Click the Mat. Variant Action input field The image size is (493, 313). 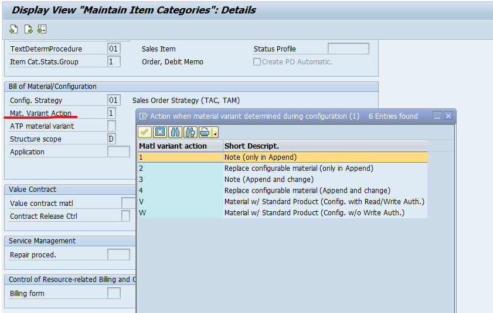(x=111, y=113)
